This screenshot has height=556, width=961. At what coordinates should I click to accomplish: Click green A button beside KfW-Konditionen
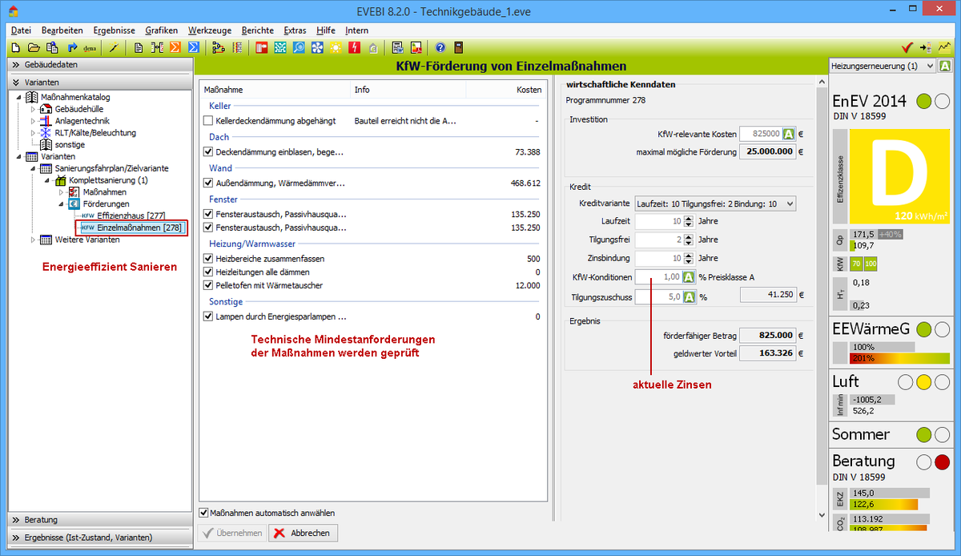click(x=688, y=277)
